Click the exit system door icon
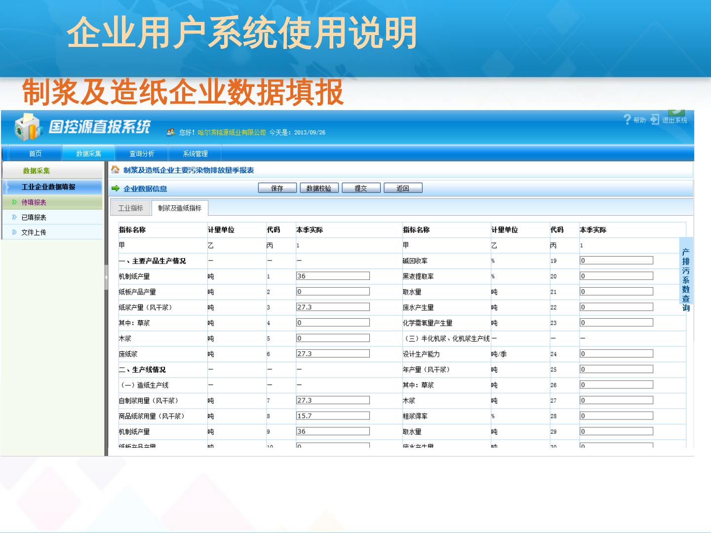 pos(655,119)
